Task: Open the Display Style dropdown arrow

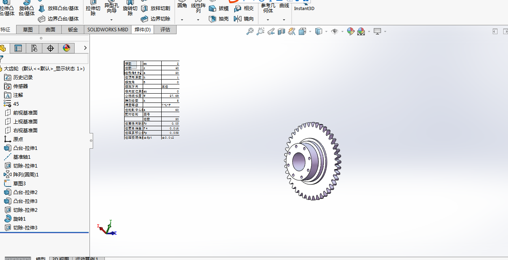Action: [x=326, y=32]
